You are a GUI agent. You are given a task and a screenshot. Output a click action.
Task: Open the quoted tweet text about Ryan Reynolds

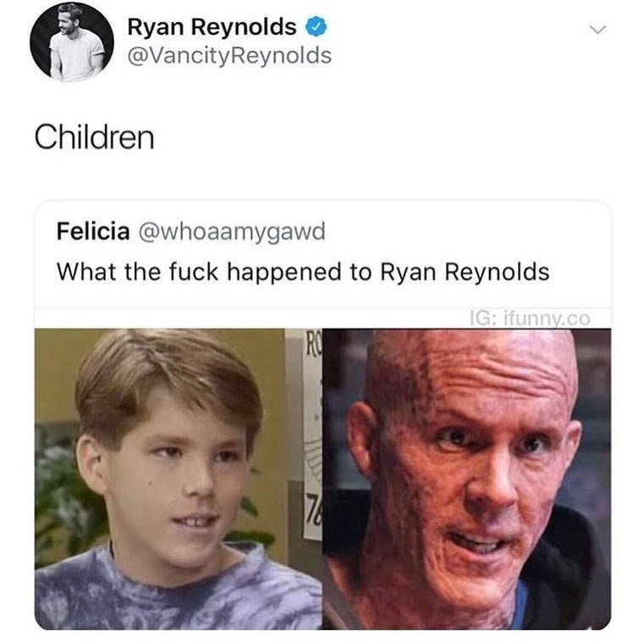(303, 272)
